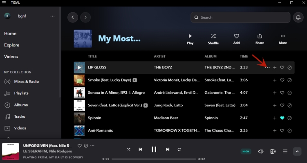This screenshot has width=307, height=163.
Task: Favorite the Smoke track
Action: point(282,80)
